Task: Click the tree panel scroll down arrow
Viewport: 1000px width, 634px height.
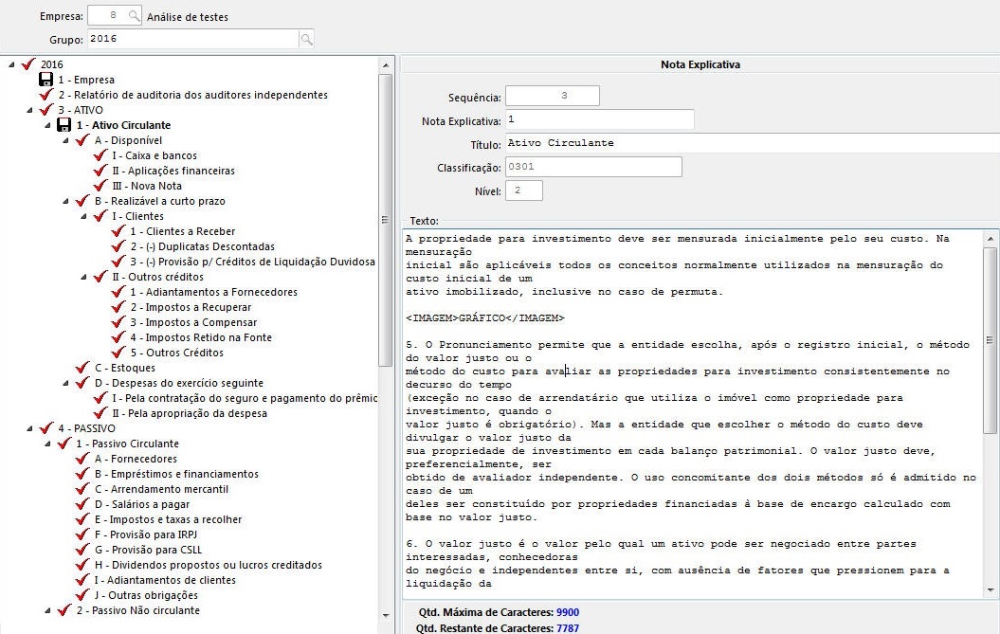Action: [x=385, y=615]
